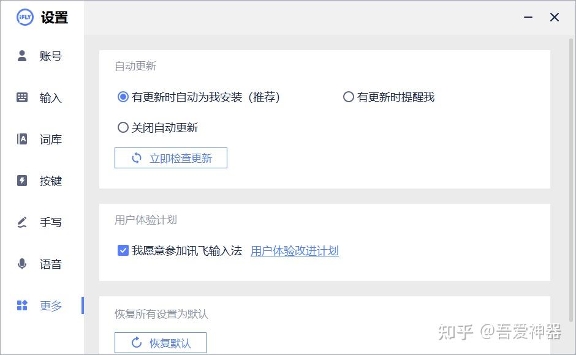Close the 设置 window

click(555, 17)
